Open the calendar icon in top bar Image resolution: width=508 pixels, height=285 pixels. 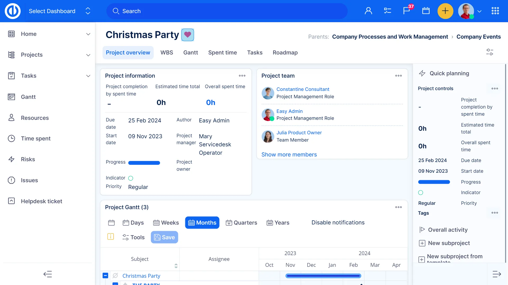point(426,11)
